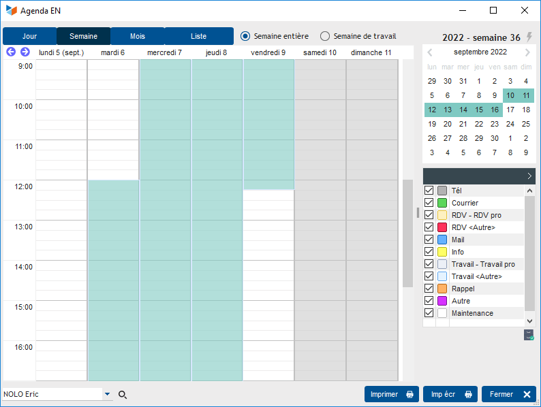
Task: Select day 20 in the mini calendar
Action: tap(448, 124)
